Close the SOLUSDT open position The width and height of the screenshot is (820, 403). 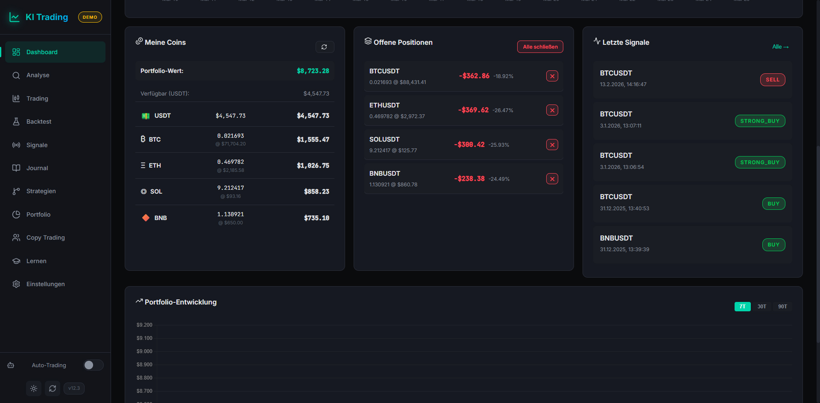(552, 145)
